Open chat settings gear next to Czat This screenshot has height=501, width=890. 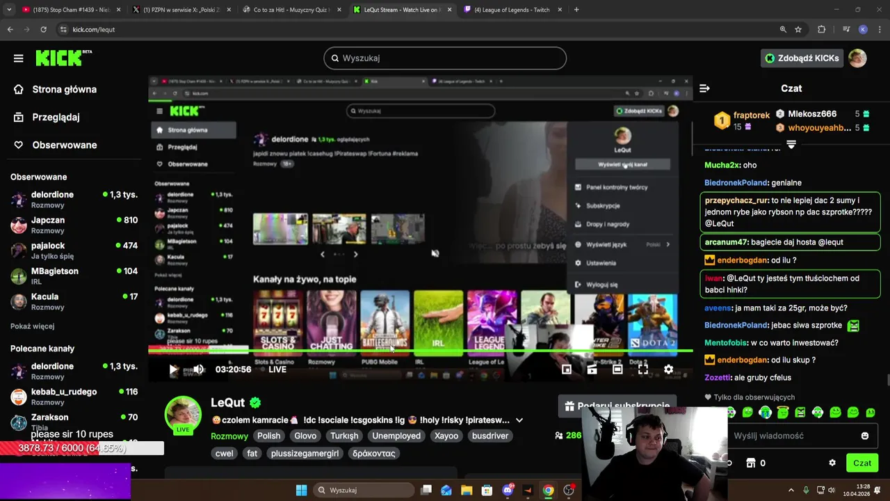pos(832,463)
